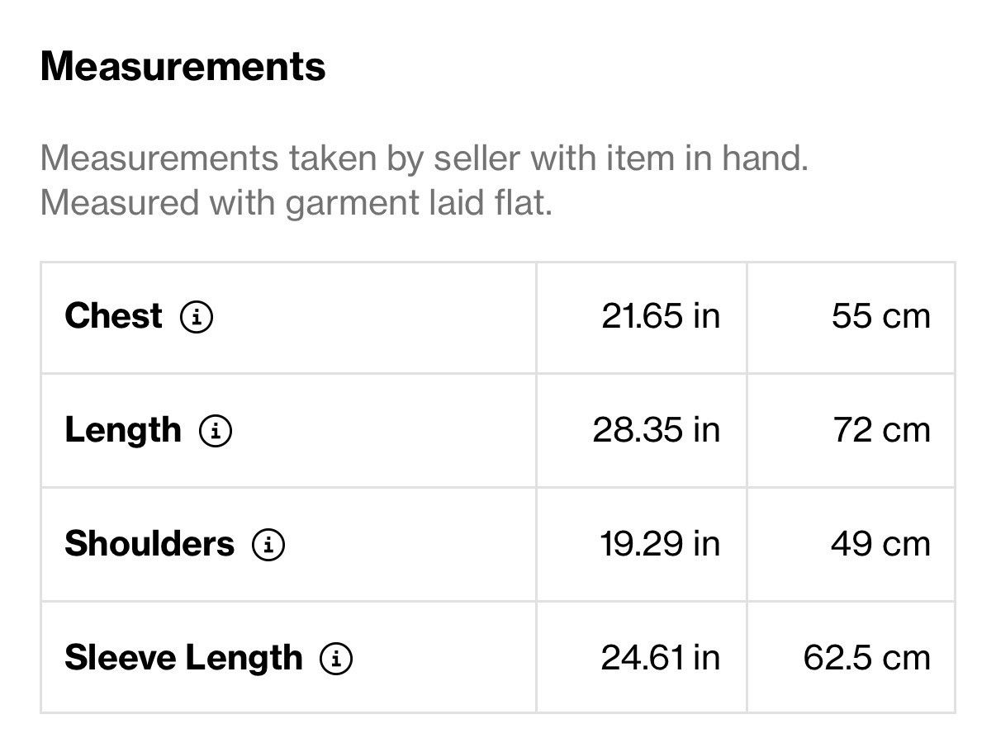Select the Chest row label
996x752 pixels.
113,316
